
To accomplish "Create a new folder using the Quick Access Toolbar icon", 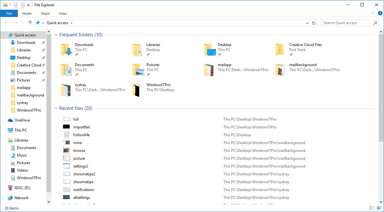I will click(x=22, y=5).
